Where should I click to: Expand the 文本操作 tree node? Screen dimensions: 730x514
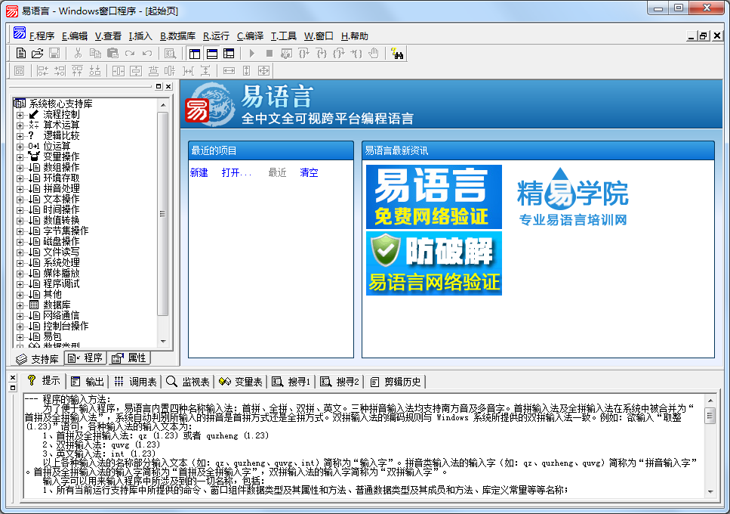pos(20,200)
